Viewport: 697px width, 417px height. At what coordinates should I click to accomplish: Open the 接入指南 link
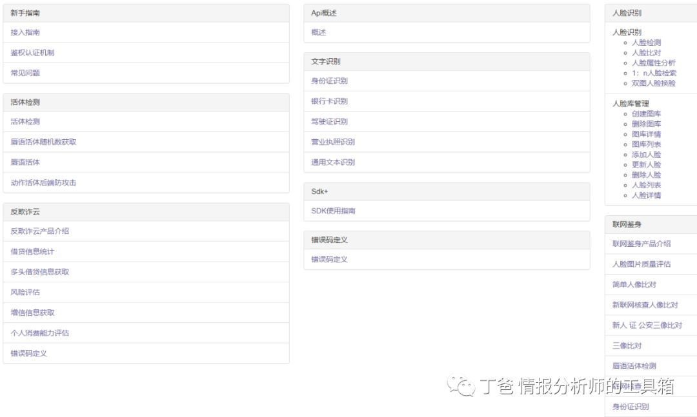point(25,32)
